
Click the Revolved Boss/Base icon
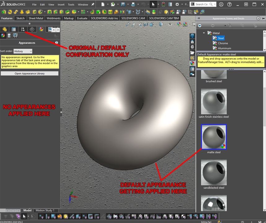pyautogui.click(x=10, y=12)
